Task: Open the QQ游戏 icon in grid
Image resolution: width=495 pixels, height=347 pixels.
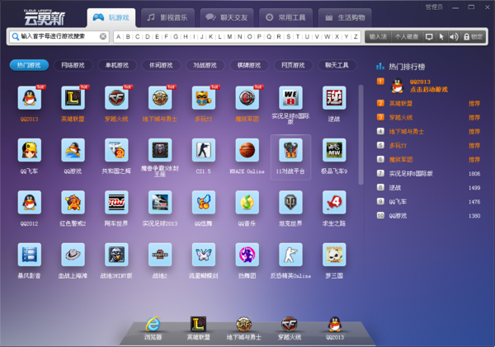Action: click(73, 150)
